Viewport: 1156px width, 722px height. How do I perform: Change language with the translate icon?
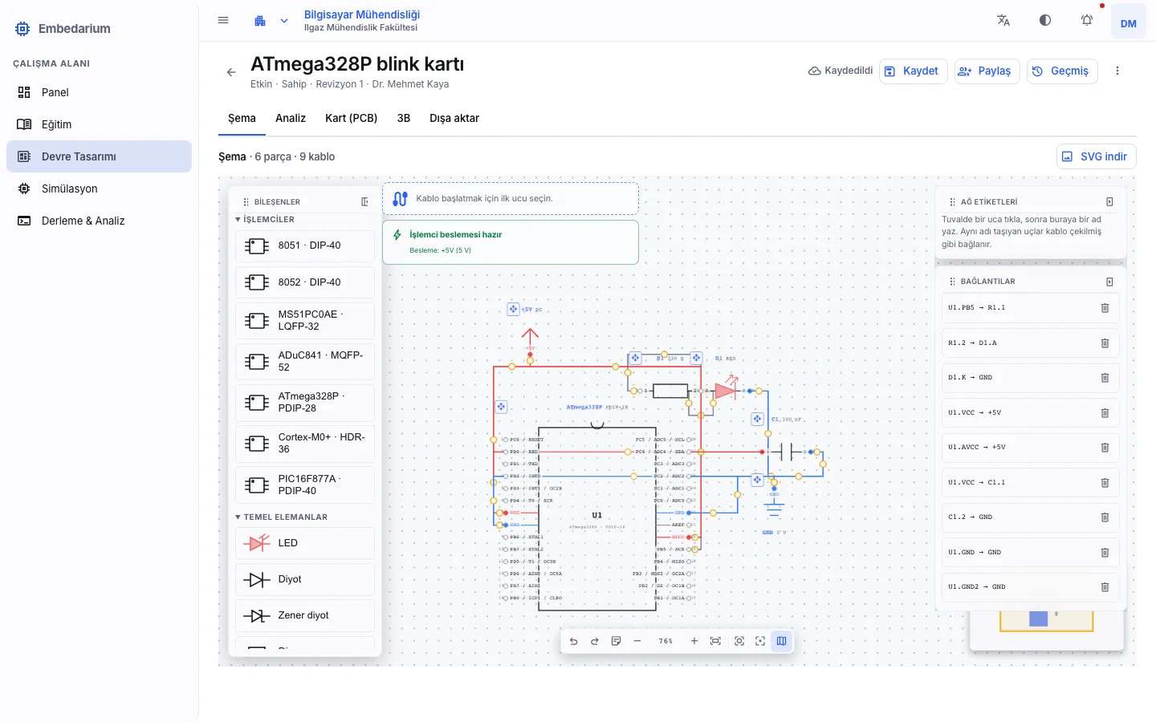pos(1003,21)
